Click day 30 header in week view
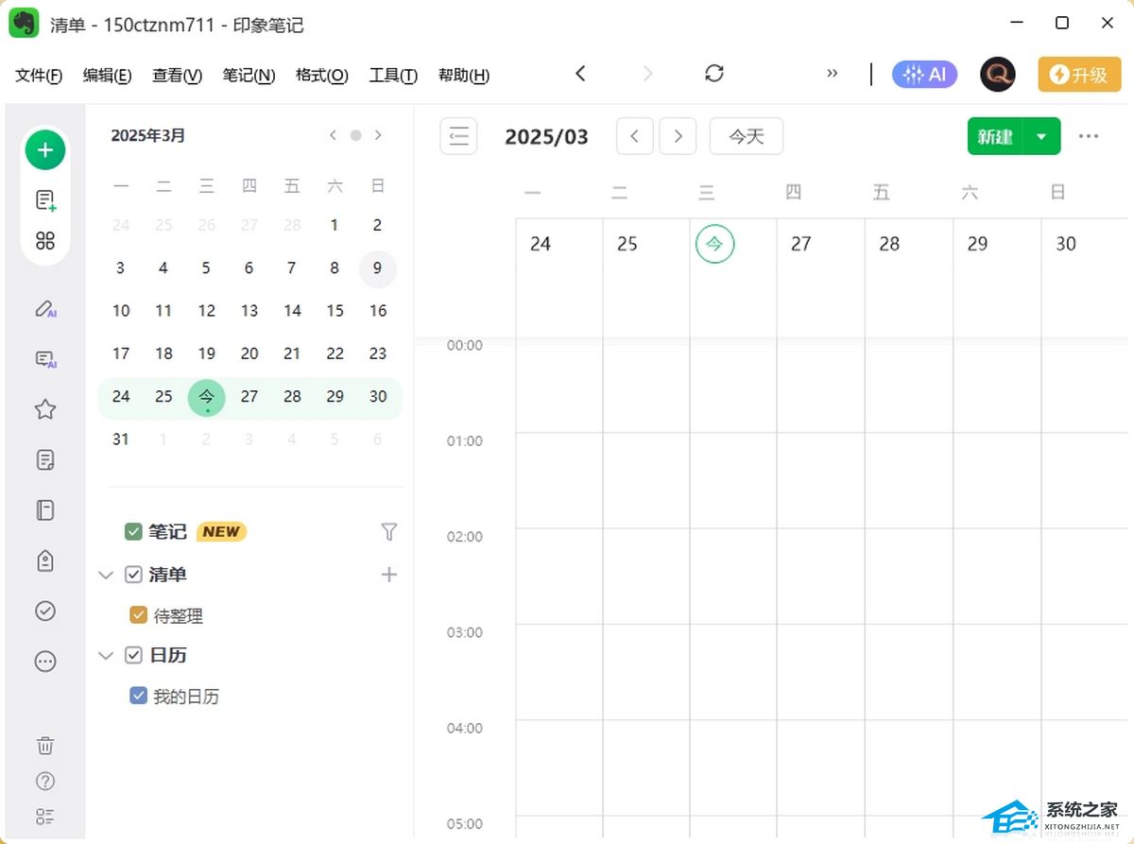The image size is (1134, 844). click(x=1065, y=244)
